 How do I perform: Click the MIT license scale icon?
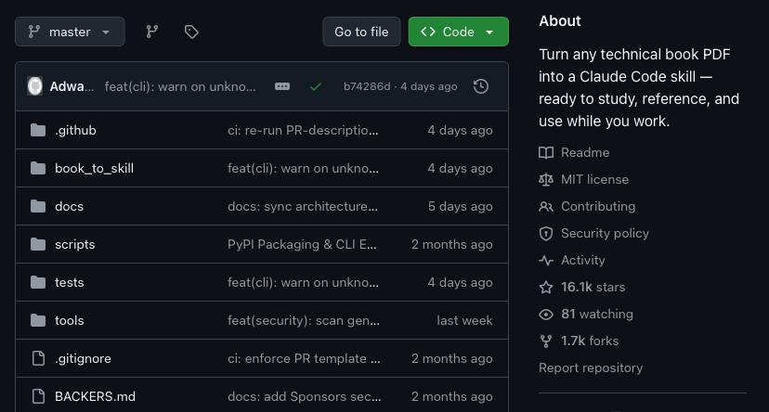coord(546,180)
